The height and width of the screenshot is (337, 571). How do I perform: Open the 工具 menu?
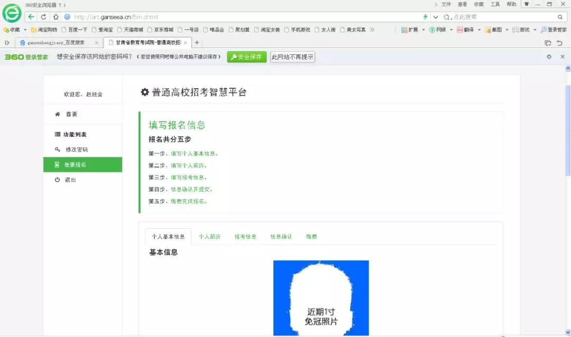pos(495,4)
